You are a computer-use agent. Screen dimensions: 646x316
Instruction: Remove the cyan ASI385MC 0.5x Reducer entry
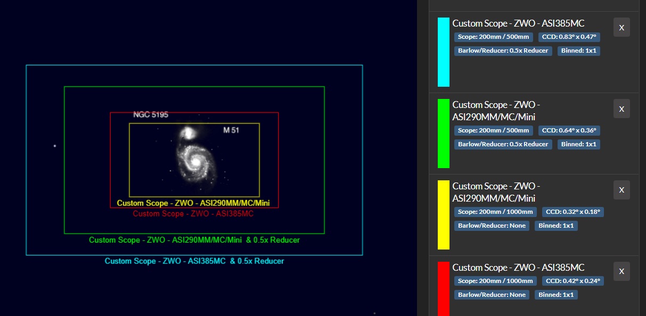(622, 27)
